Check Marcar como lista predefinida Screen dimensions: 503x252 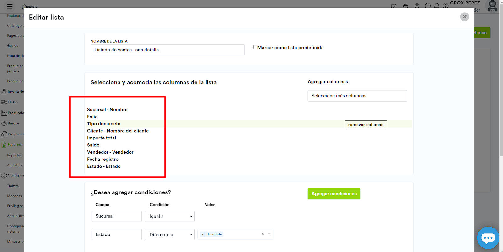click(x=255, y=47)
